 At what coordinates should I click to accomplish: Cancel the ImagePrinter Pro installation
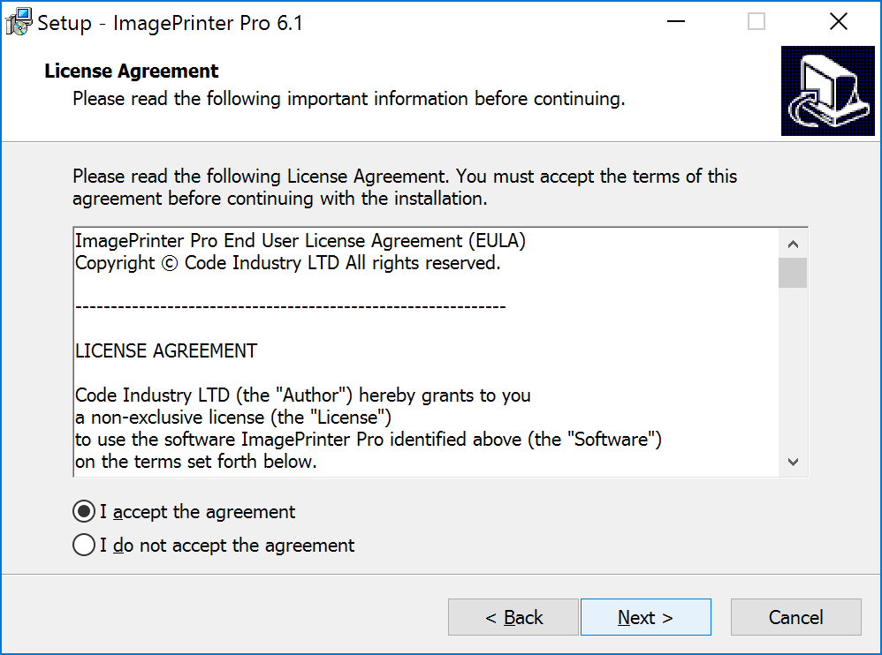(x=796, y=617)
